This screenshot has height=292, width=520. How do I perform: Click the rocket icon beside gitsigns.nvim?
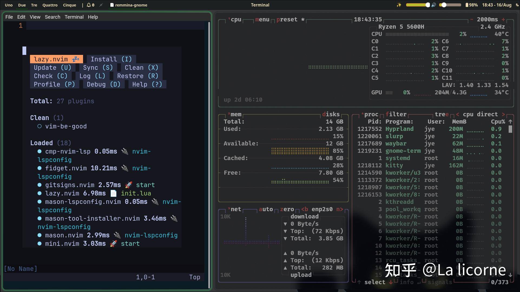click(129, 185)
